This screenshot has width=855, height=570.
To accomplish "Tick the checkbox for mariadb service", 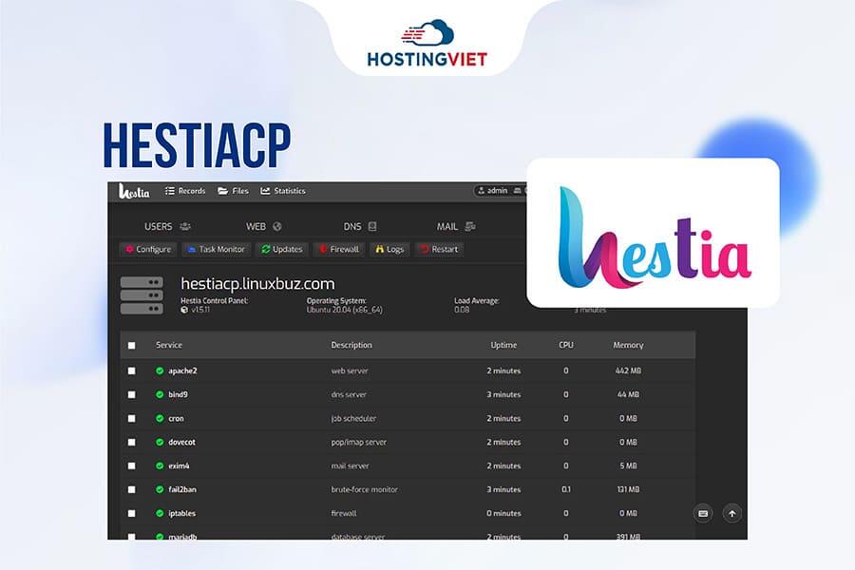I will (132, 535).
